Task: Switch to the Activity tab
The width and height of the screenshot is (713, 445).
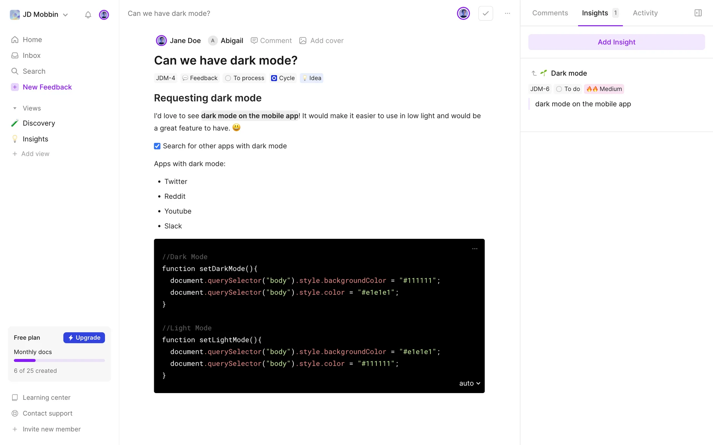Action: coord(645,13)
